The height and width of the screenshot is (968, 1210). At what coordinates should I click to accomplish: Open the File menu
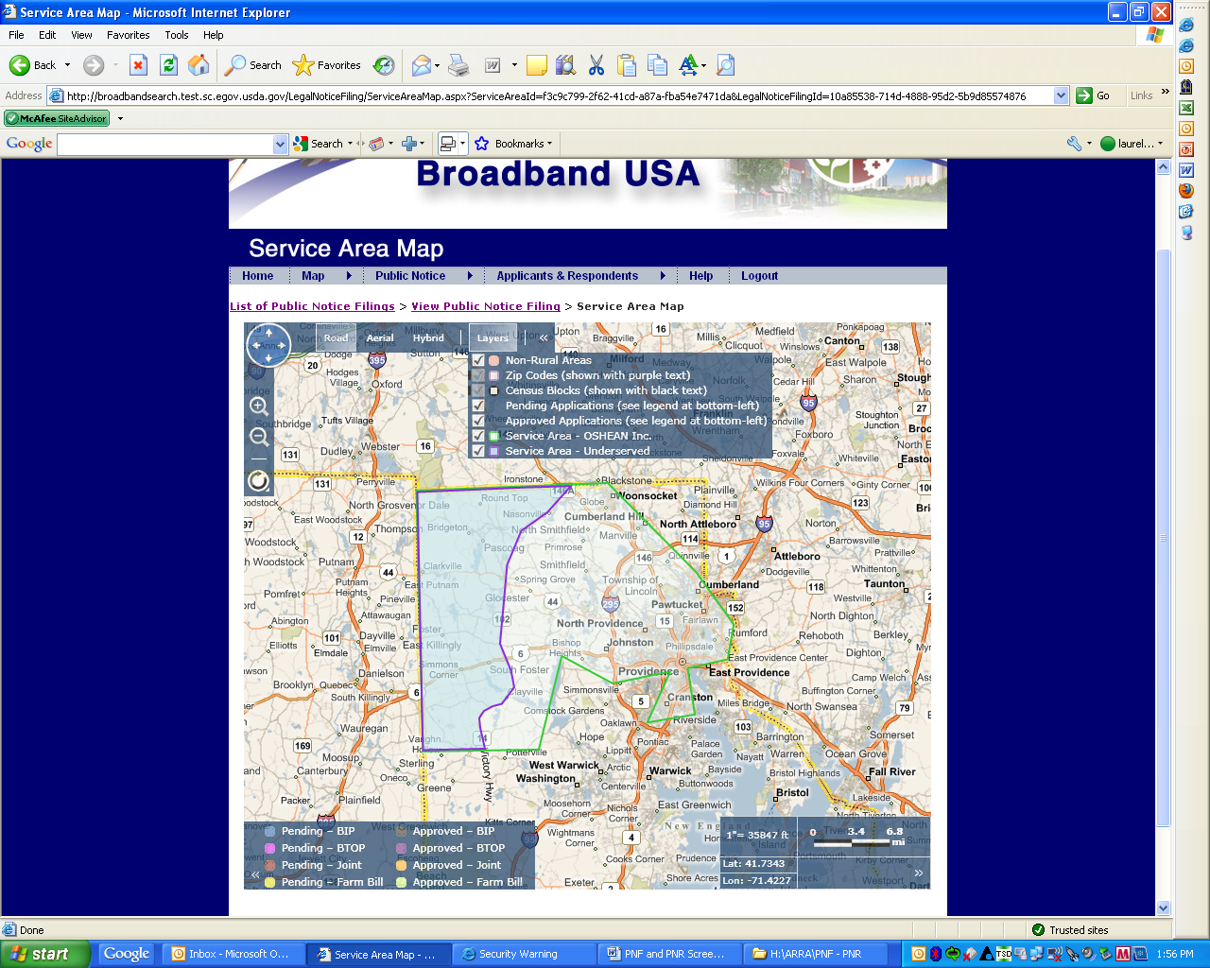click(x=16, y=35)
